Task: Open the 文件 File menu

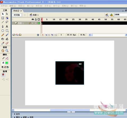Action: click(4, 6)
